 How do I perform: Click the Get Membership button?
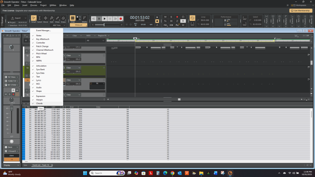pos(301,10)
